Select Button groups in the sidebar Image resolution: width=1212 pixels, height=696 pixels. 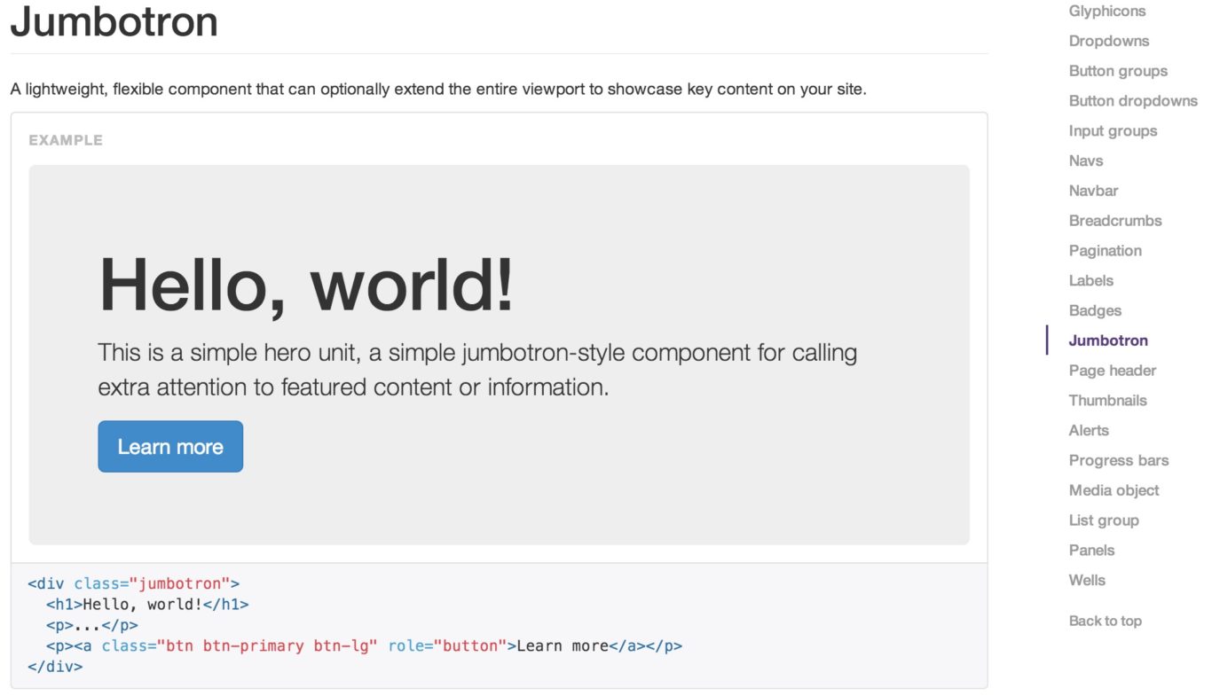(1118, 71)
